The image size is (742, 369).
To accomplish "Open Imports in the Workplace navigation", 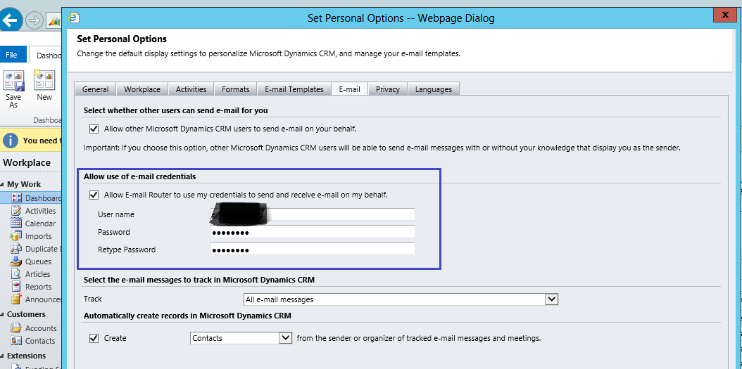I will pos(38,236).
